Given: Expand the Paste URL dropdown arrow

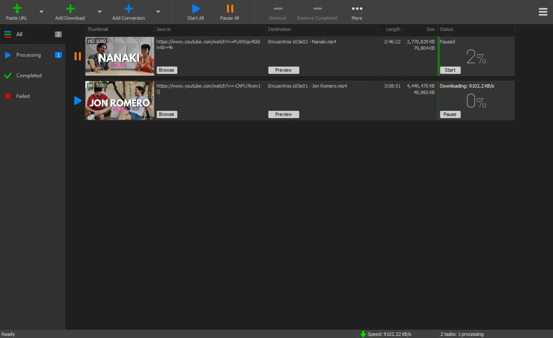Looking at the screenshot, I should coord(41,12).
